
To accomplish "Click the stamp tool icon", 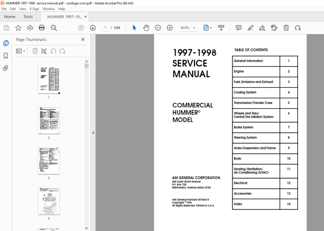I will pyautogui.click(x=274, y=28).
